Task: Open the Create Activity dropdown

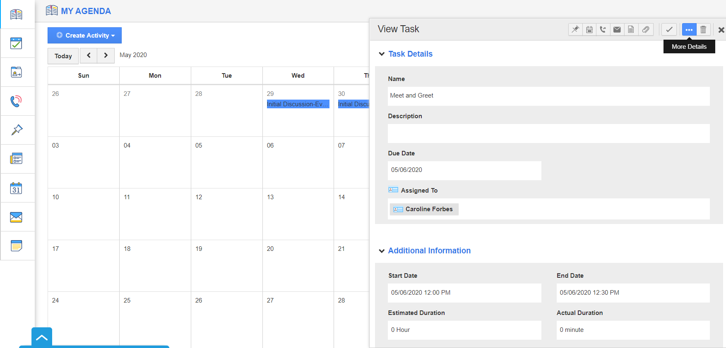Action: [x=84, y=36]
